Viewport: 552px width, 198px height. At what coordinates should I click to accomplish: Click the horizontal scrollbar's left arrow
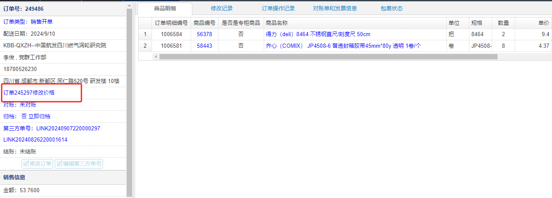tap(156, 56)
